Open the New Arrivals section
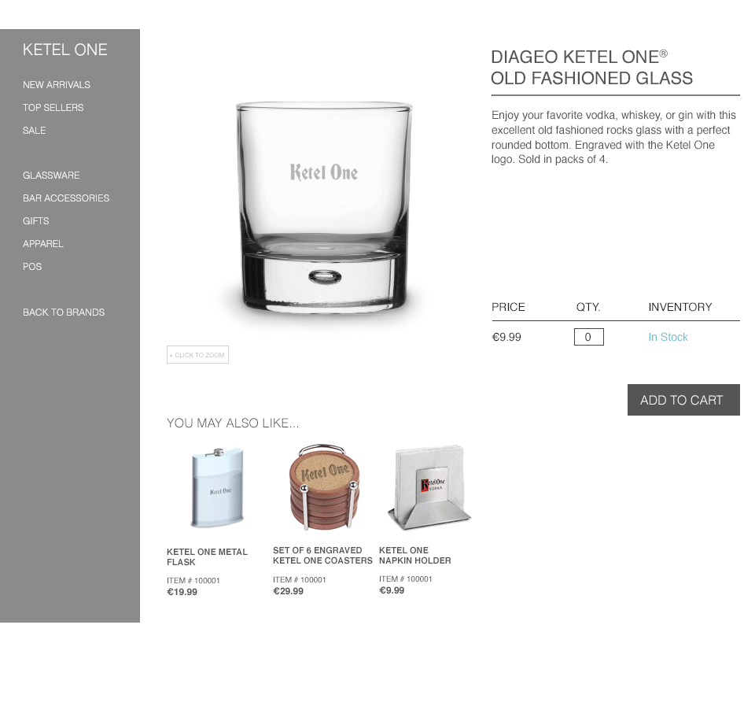Viewport: 755px width, 721px height. click(57, 85)
